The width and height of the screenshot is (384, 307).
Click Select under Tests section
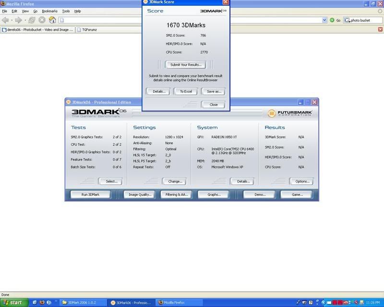(x=111, y=181)
